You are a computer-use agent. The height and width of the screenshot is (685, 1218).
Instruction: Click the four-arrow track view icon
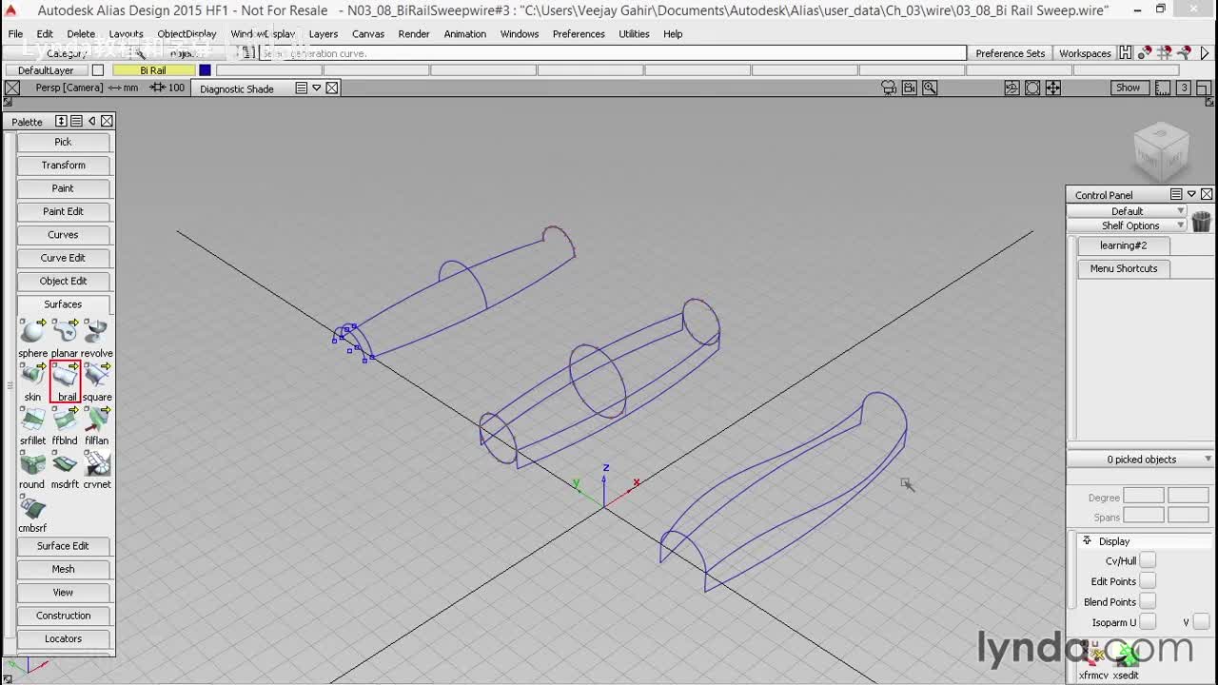(x=1053, y=88)
